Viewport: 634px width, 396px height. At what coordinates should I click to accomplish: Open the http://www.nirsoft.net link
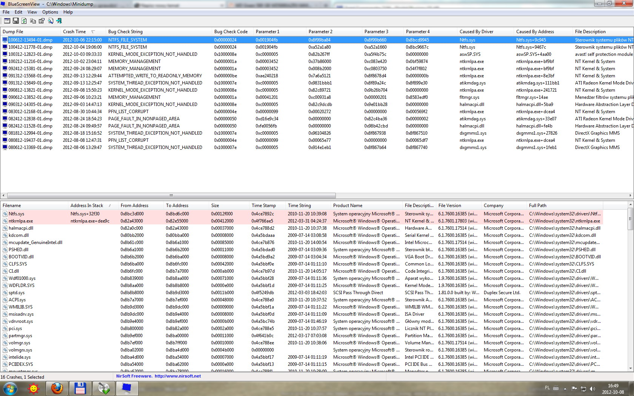coord(178,376)
